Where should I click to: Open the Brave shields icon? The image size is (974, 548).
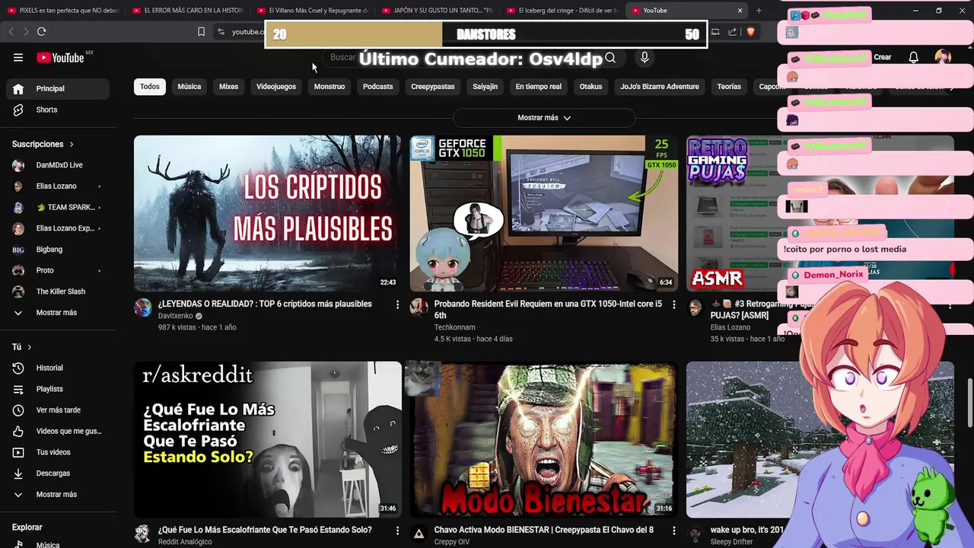pyautogui.click(x=750, y=31)
